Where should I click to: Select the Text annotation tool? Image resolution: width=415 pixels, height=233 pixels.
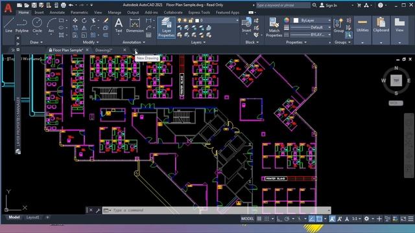[119, 25]
